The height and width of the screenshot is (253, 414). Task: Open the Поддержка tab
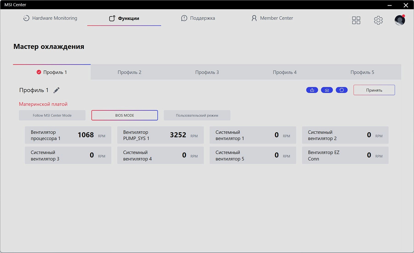tap(198, 18)
